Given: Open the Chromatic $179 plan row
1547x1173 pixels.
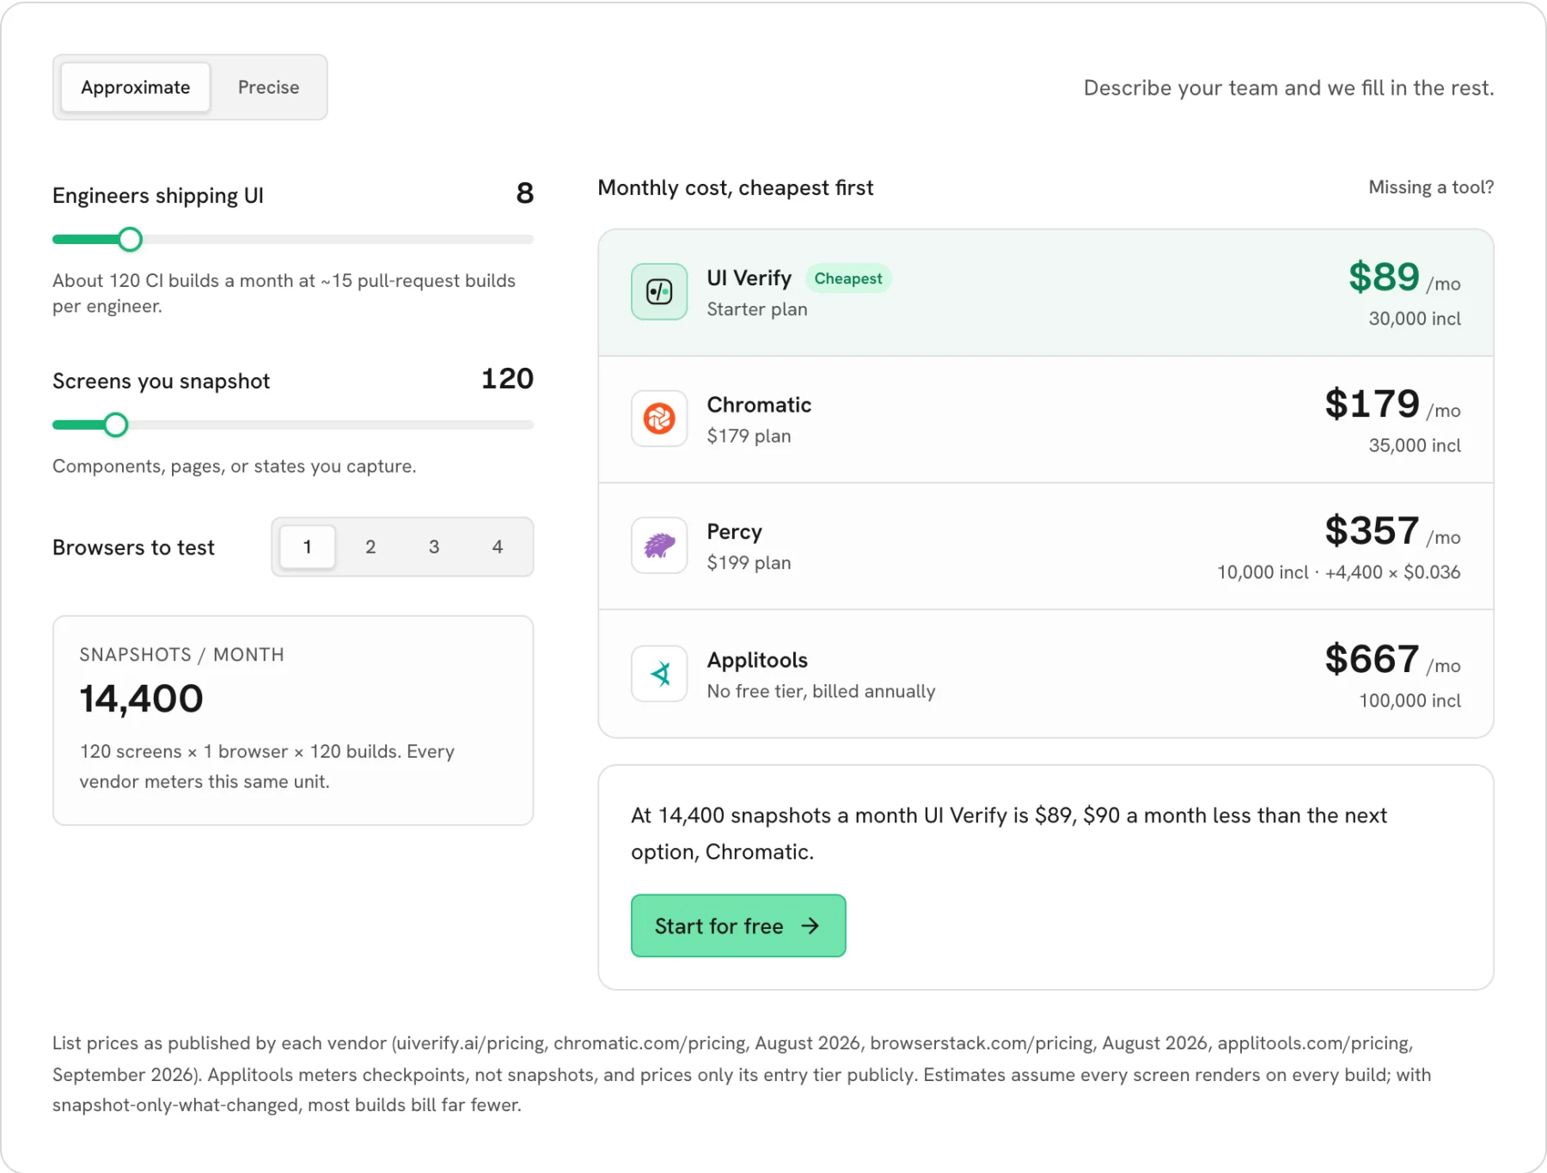Looking at the screenshot, I should [x=1046, y=419].
